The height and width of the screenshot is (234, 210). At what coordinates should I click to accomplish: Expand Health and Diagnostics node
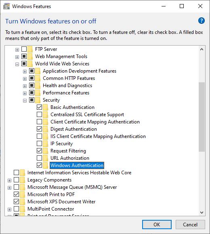(25, 86)
